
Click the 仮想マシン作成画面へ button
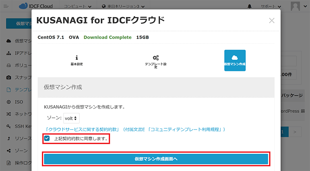[156, 159]
